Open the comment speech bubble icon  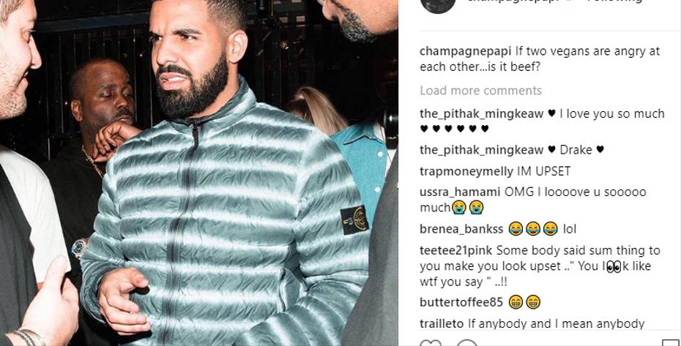coord(467,343)
